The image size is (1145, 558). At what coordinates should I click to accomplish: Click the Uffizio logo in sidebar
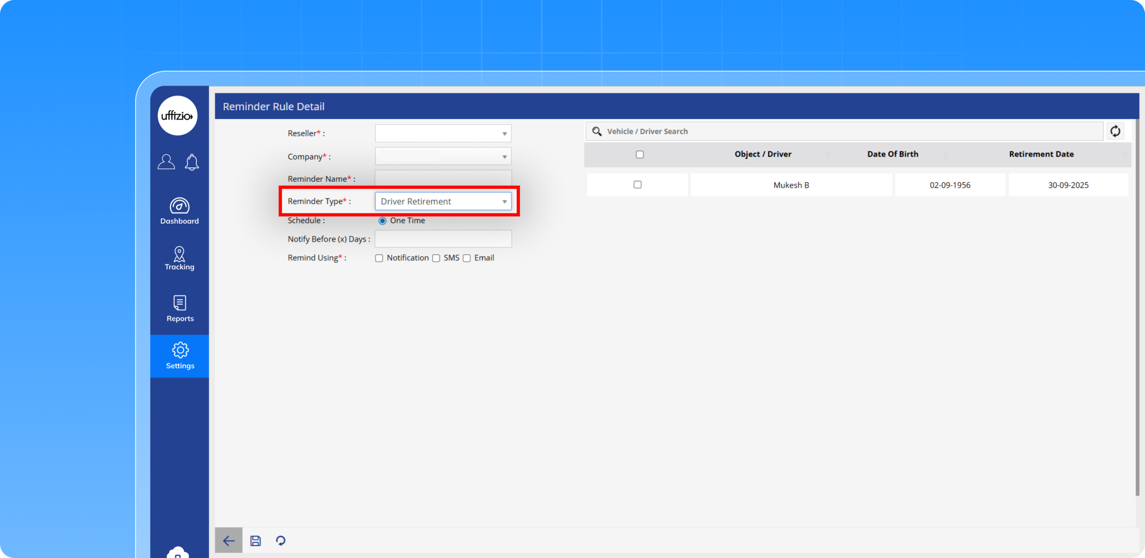pyautogui.click(x=177, y=116)
